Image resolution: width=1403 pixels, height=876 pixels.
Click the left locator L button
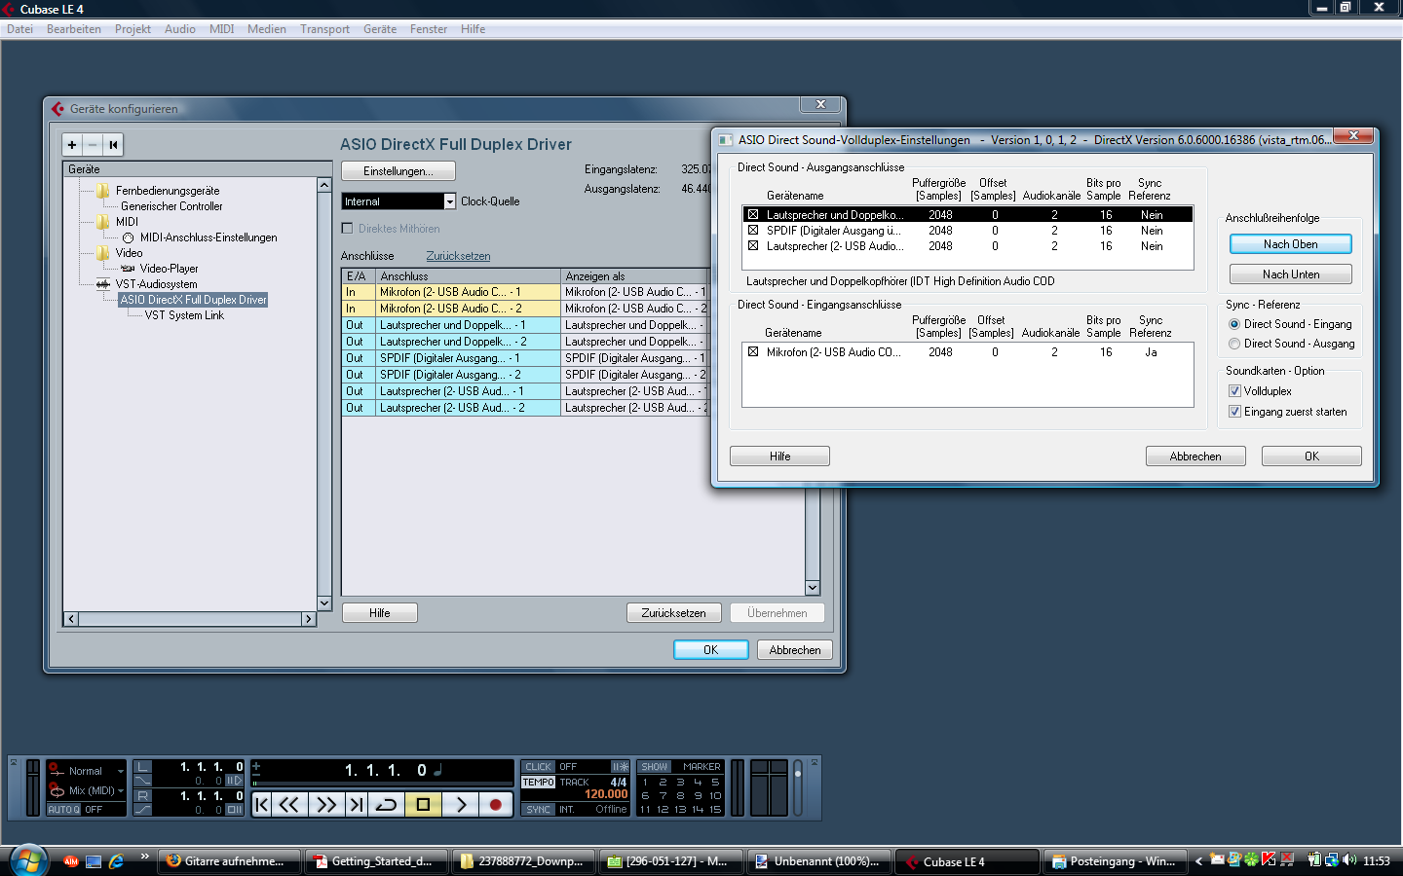143,767
